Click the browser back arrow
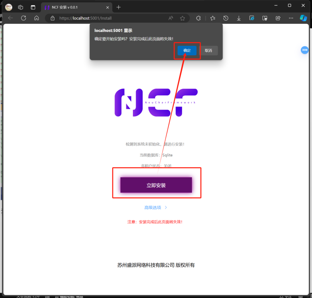 coord(10,18)
